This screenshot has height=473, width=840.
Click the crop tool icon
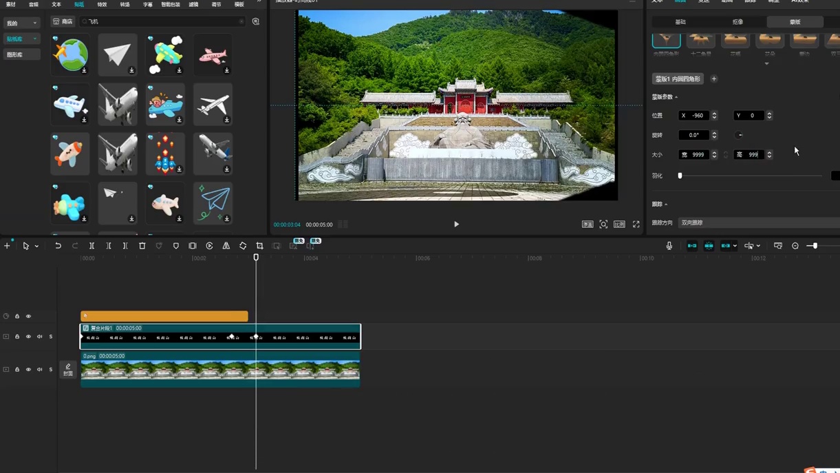pos(259,246)
